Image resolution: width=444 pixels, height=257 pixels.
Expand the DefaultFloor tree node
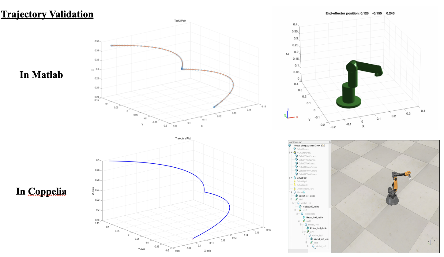(x=290, y=178)
